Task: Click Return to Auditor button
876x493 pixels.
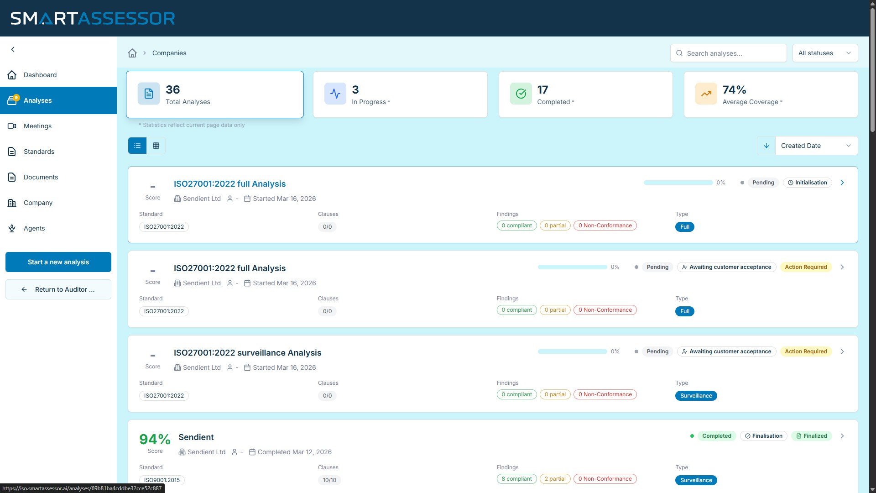Action: (58, 289)
